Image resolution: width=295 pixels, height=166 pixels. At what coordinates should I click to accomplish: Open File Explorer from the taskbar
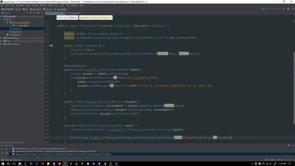(x=19, y=164)
